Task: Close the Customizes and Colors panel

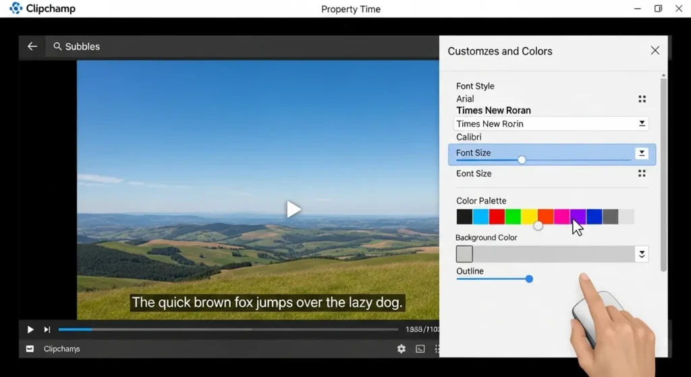Action: (655, 51)
